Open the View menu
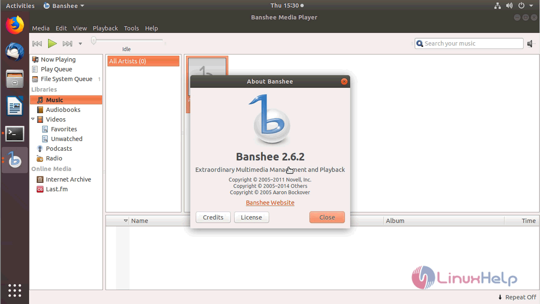Image resolution: width=540 pixels, height=304 pixels. 80,28
